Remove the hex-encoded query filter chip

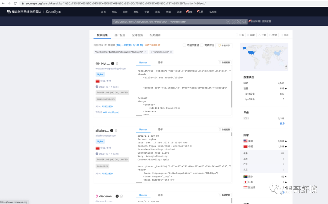tap(145, 52)
